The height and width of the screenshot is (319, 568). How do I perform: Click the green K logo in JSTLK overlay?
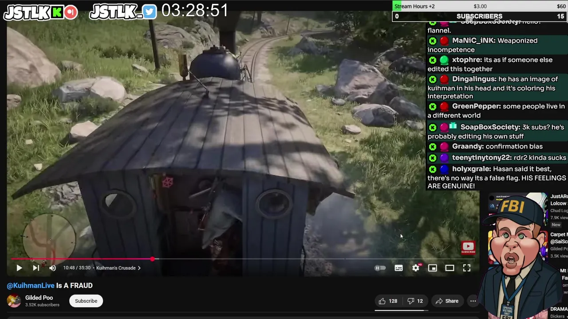[57, 12]
